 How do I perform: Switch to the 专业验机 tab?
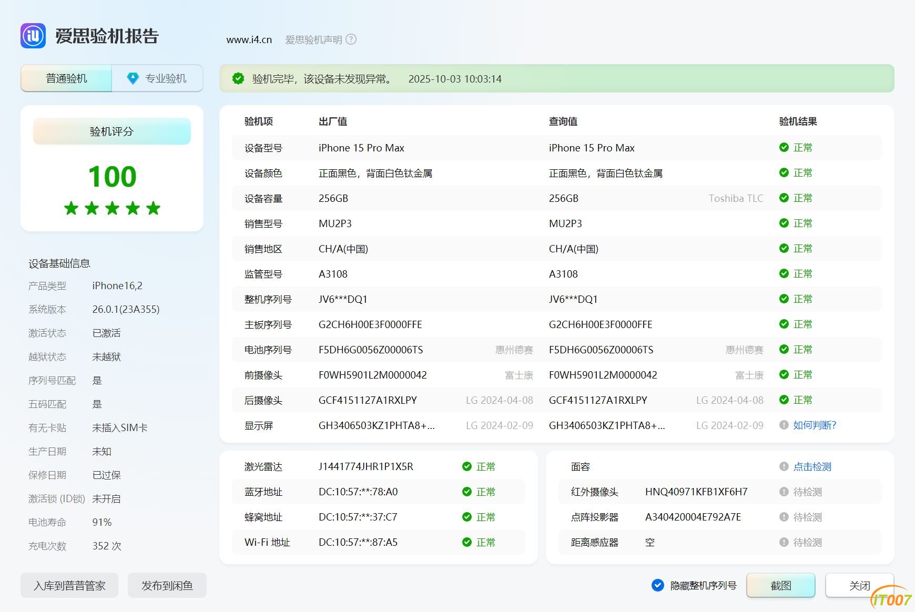coord(157,78)
